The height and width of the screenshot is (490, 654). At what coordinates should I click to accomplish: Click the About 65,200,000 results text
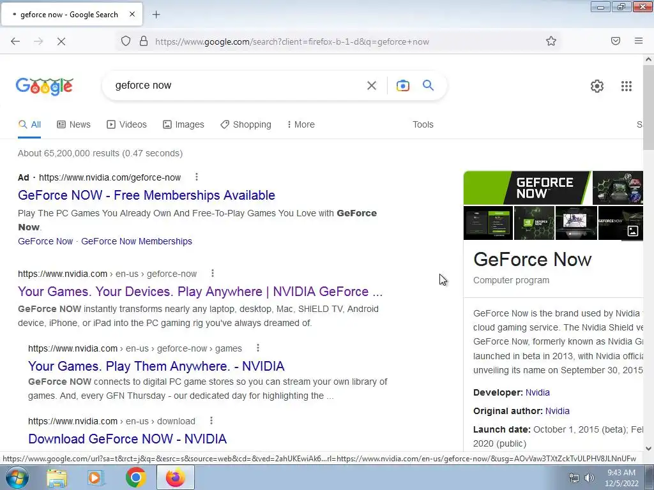pos(100,153)
